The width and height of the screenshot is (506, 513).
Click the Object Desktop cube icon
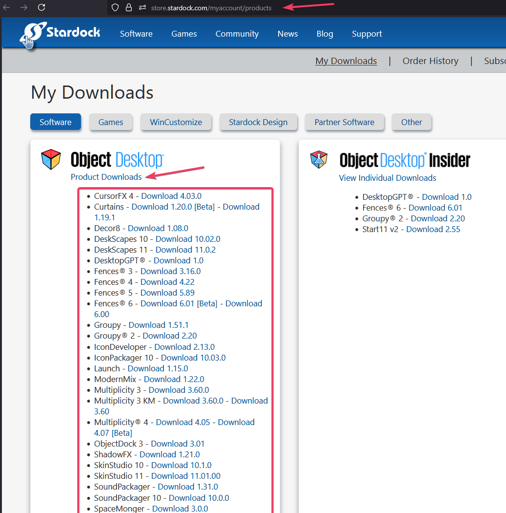51,160
